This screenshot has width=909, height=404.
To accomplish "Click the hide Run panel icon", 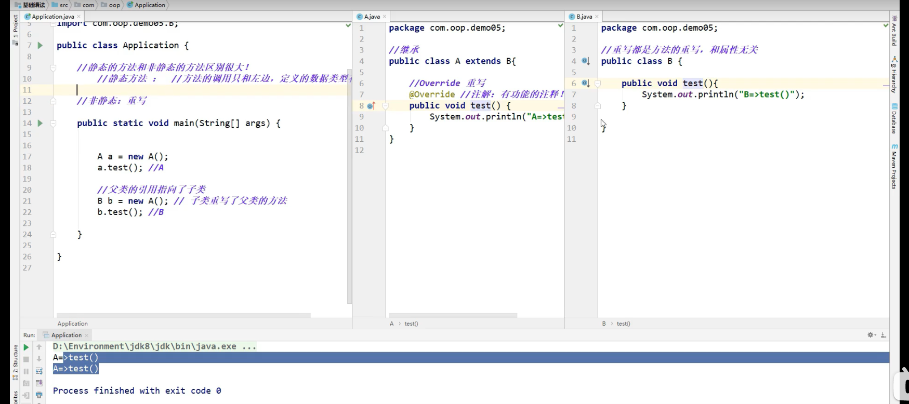I will (x=884, y=335).
